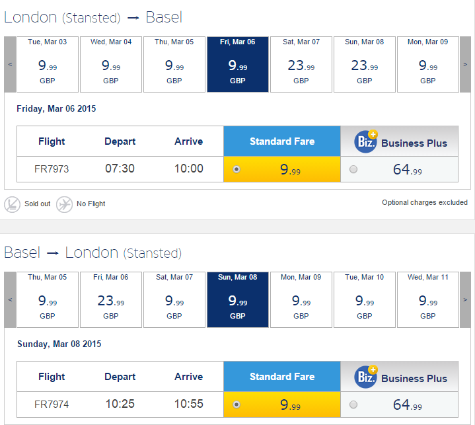Click outbound Standard Fare column header
Viewport: 475px width, 425px height.
282,141
